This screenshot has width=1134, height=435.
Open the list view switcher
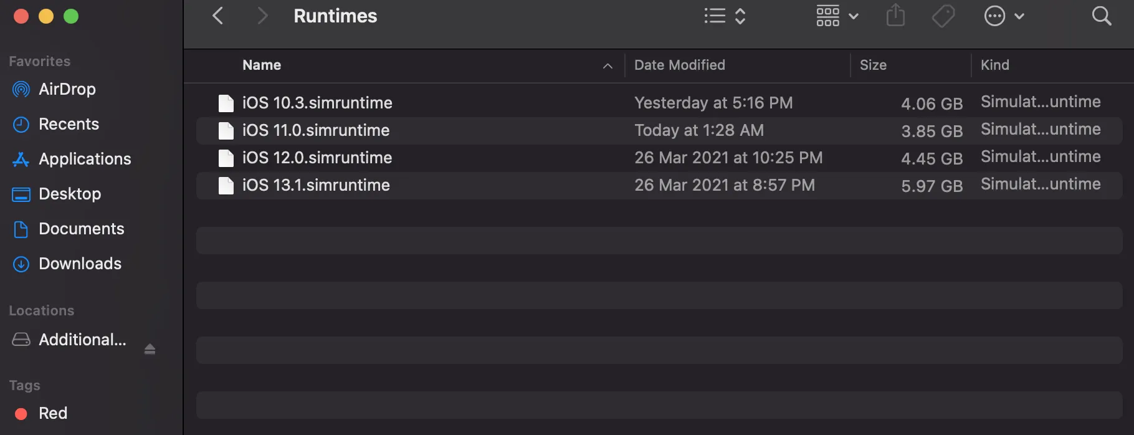(724, 16)
